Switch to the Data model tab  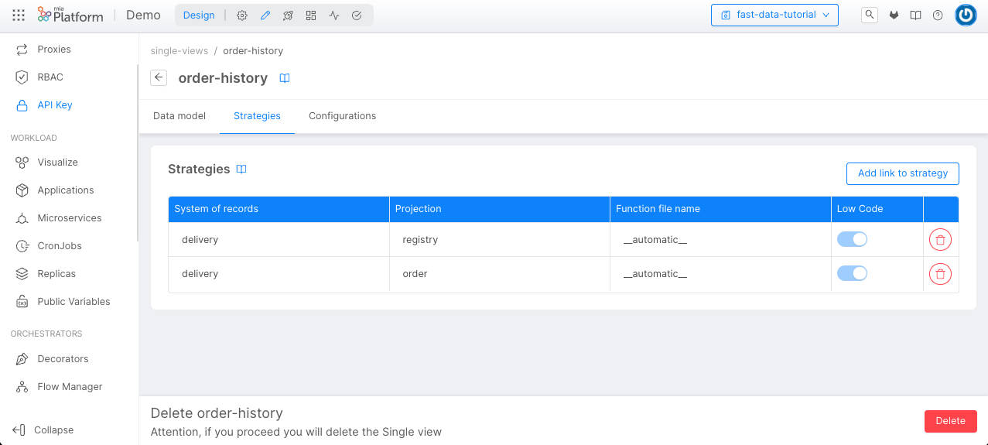click(x=179, y=116)
